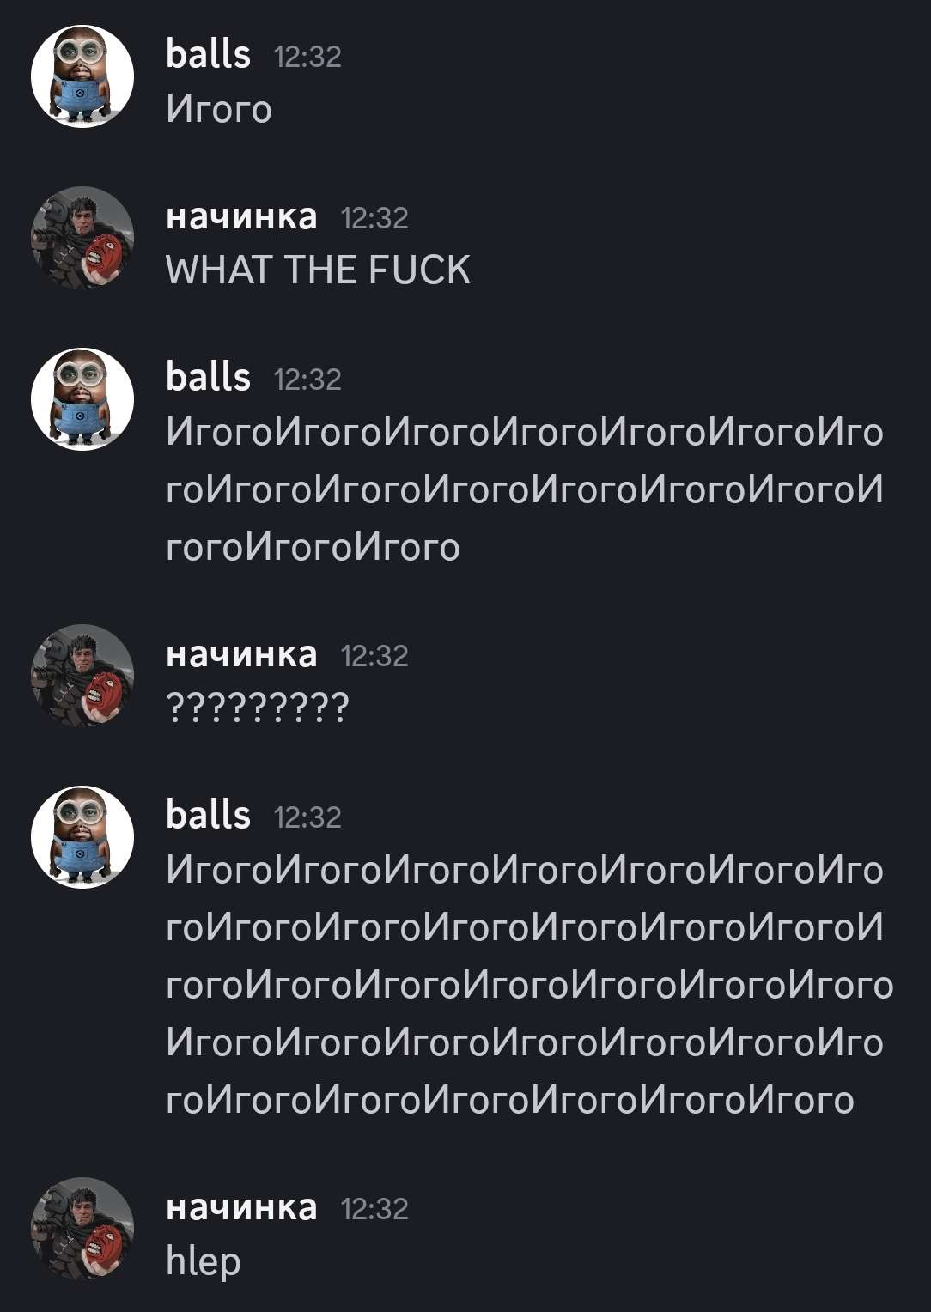Select the ????????? message
931x1312 pixels.
(x=258, y=708)
